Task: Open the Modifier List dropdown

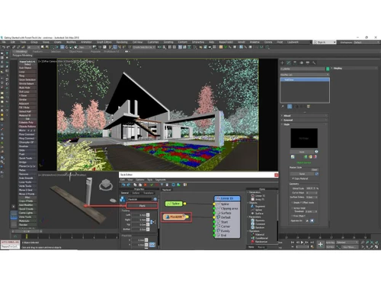Action: [305, 75]
